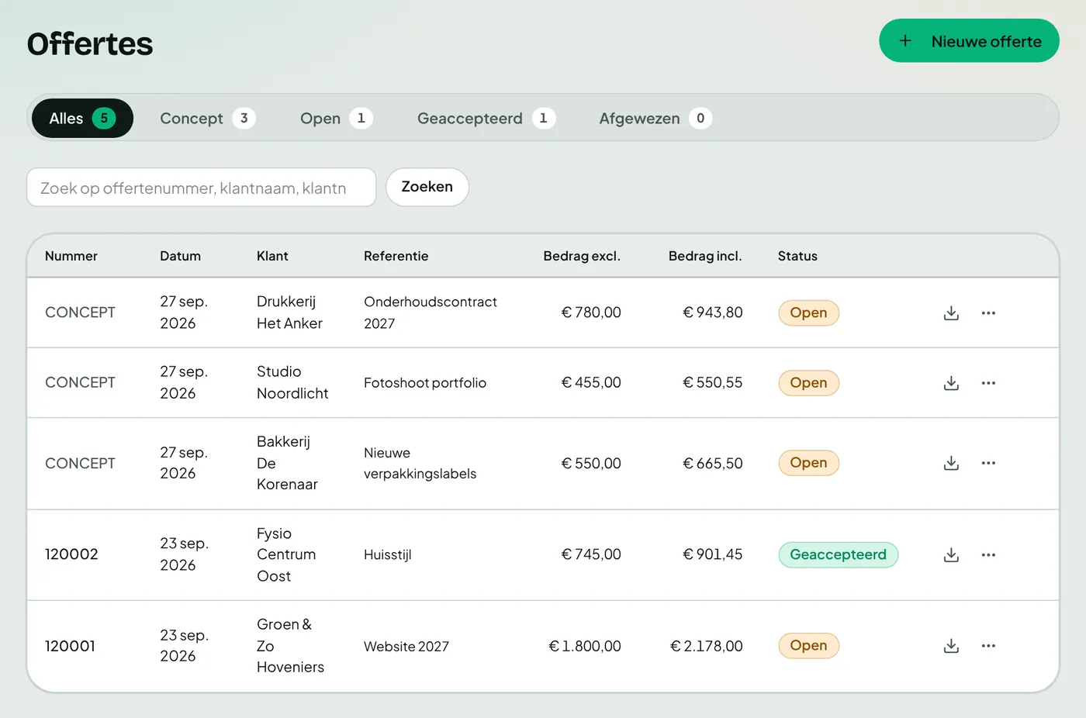This screenshot has height=718, width=1086.
Task: Click the Zoeken button
Action: pos(427,187)
